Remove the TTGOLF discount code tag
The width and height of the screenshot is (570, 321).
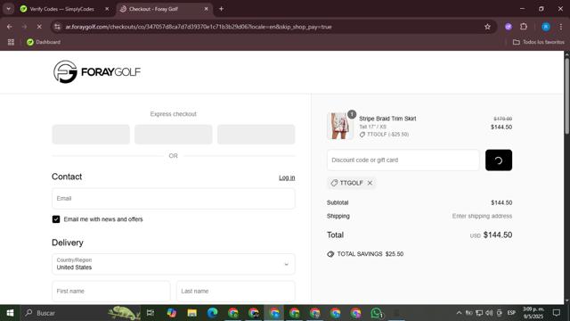tap(370, 183)
